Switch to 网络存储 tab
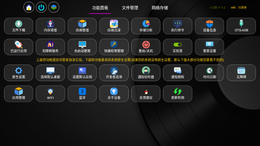The height and width of the screenshot is (146, 260). coord(160,8)
